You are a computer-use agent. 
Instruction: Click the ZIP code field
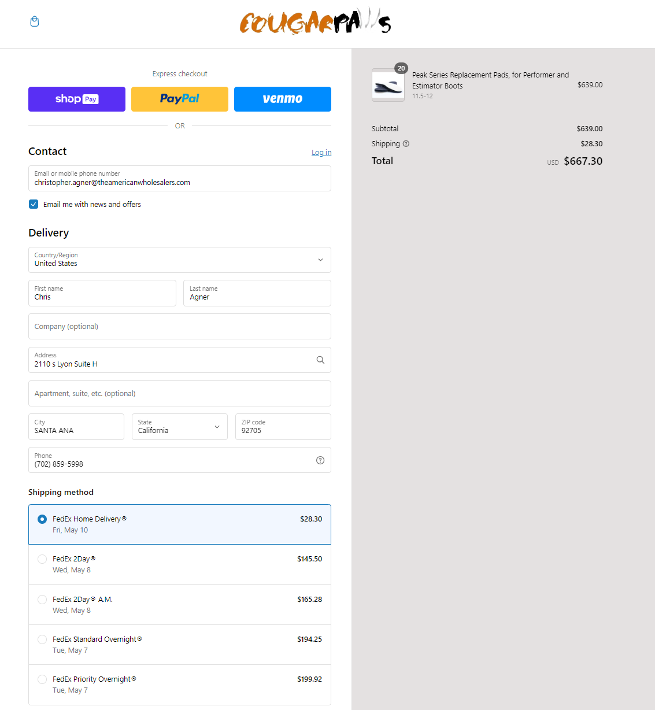pos(283,427)
